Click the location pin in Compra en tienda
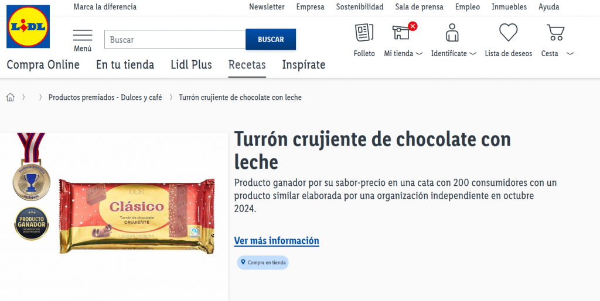 tap(243, 262)
